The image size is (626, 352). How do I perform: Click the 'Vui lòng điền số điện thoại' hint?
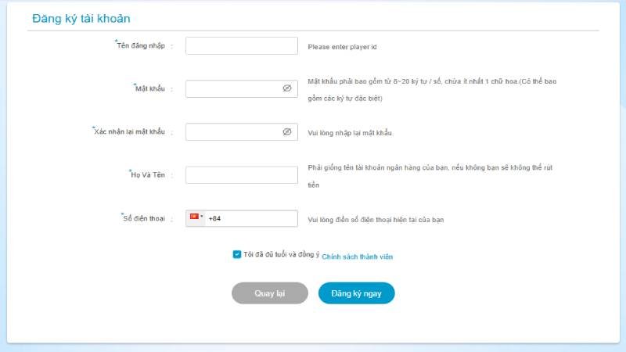click(376, 220)
